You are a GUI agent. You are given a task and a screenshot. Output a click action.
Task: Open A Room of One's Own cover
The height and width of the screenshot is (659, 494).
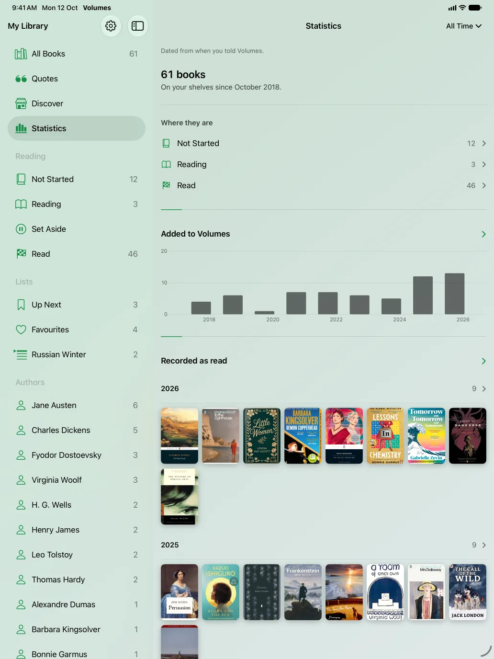click(x=385, y=592)
